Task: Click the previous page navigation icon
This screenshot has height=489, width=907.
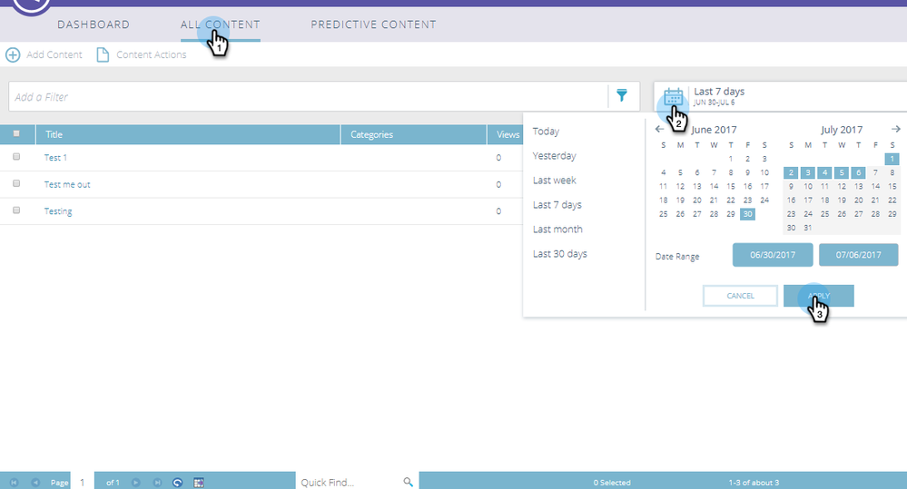Action: click(35, 482)
